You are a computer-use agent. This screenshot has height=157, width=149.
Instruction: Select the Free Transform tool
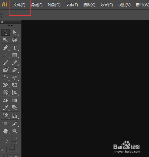click(15, 85)
